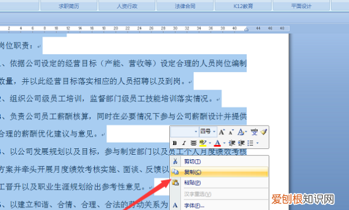Select the Format Painter brush icon

coord(263,132)
